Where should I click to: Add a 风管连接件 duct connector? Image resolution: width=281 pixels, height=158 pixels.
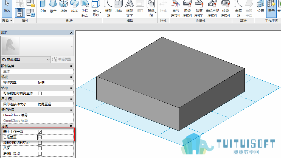(x=187, y=9)
